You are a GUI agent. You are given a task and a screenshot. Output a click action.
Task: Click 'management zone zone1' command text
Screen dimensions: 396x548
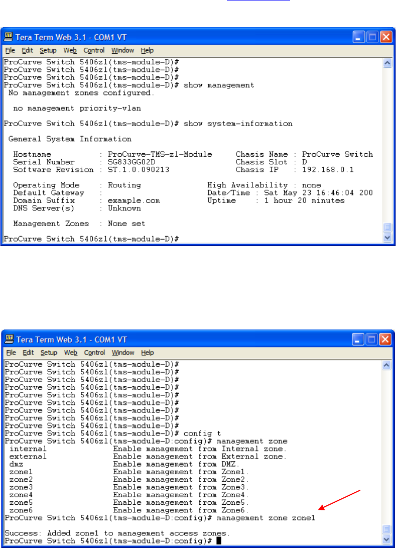tap(266, 518)
